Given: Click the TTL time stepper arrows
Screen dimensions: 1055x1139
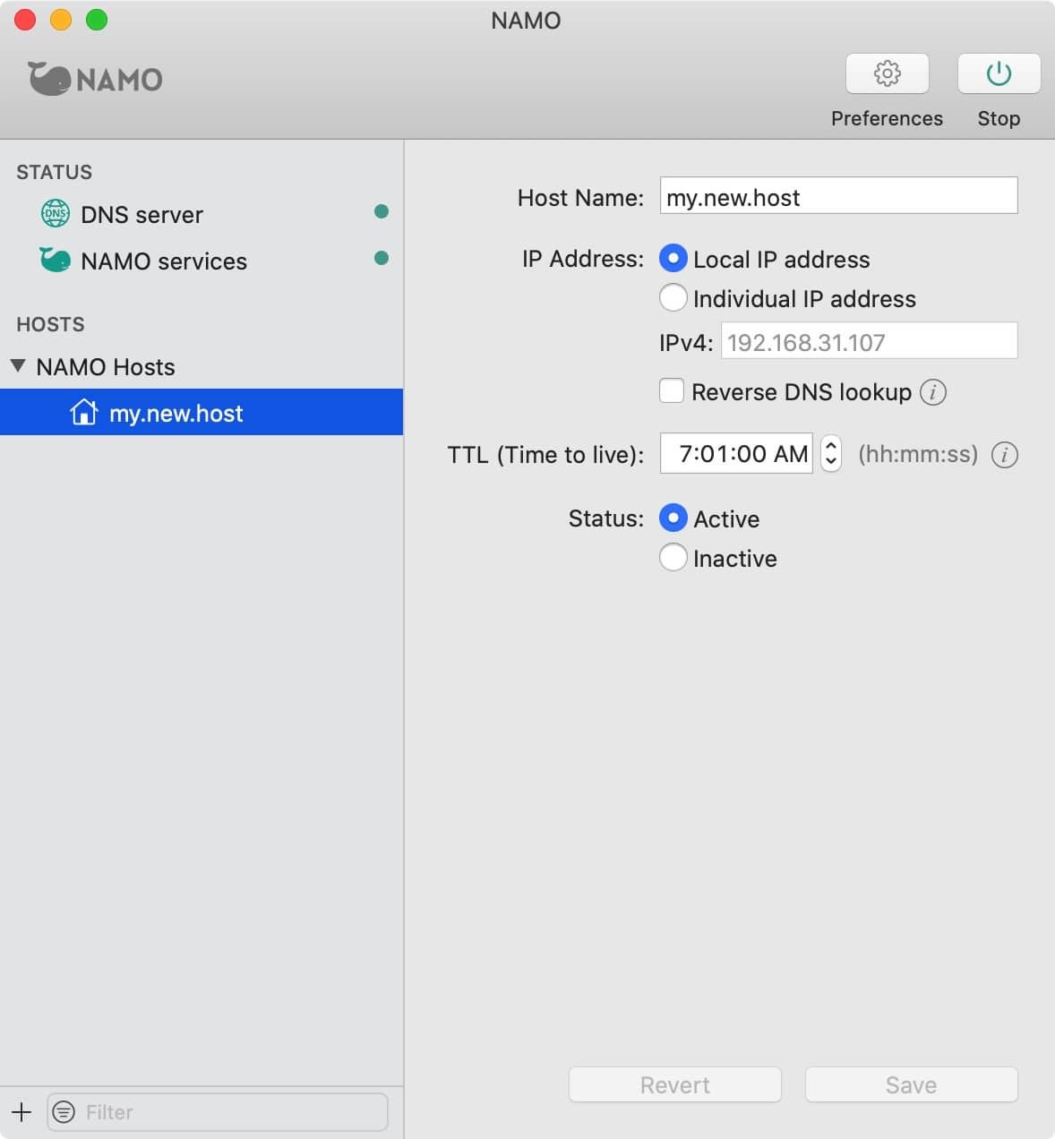Looking at the screenshot, I should coord(831,453).
